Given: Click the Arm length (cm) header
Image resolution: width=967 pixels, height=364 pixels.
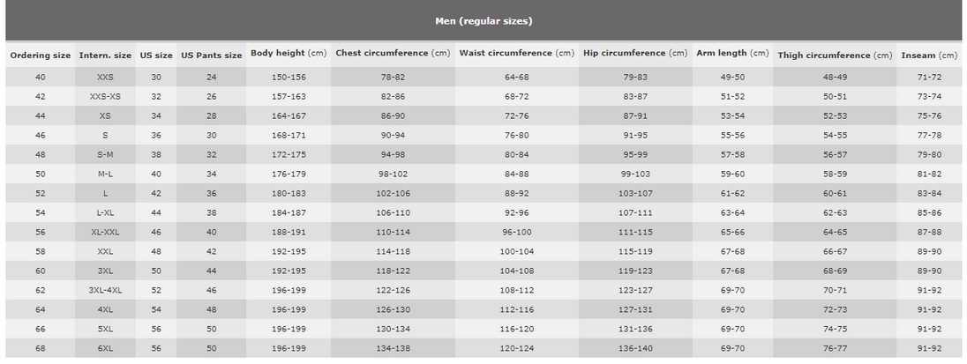Looking at the screenshot, I should (732, 54).
